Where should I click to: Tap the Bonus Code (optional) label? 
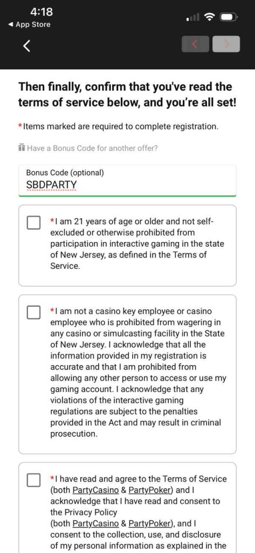point(65,173)
